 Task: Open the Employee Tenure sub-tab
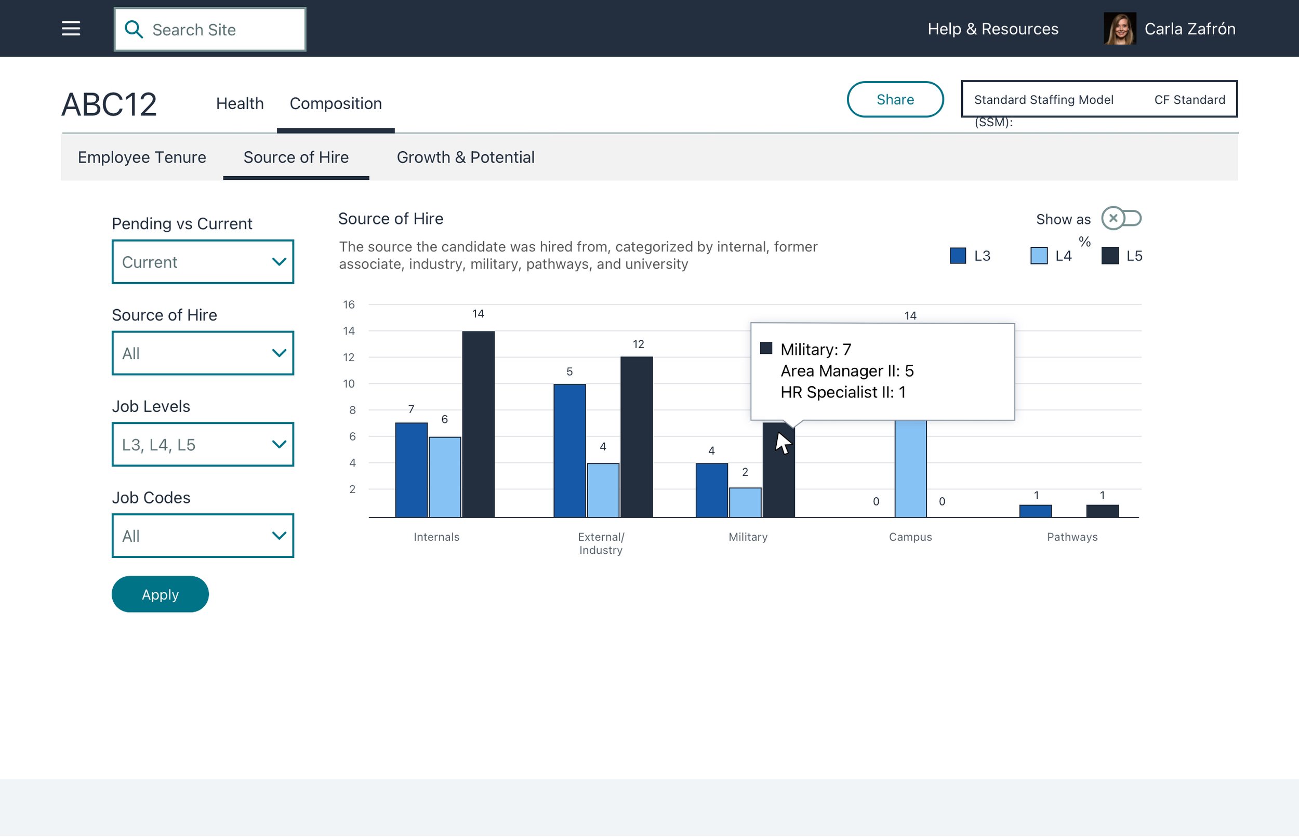click(x=141, y=157)
